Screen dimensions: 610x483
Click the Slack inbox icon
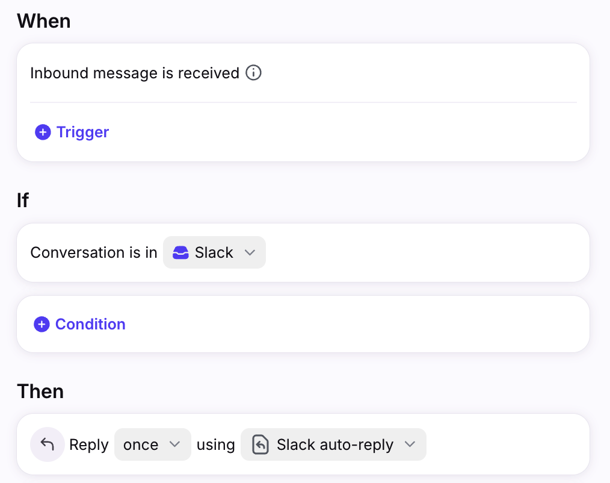(x=180, y=252)
